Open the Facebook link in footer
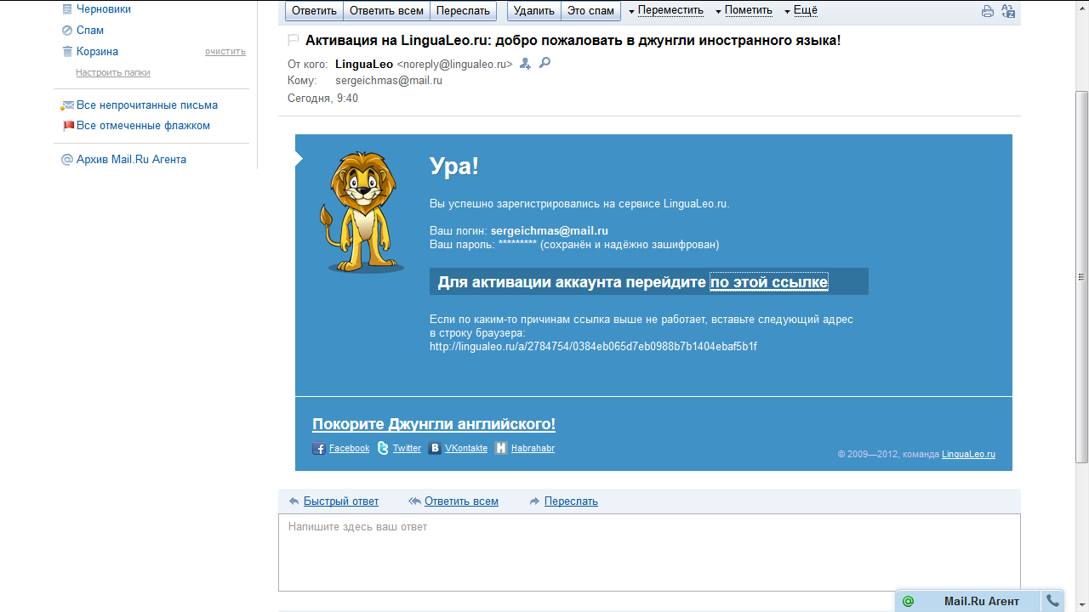 click(349, 448)
